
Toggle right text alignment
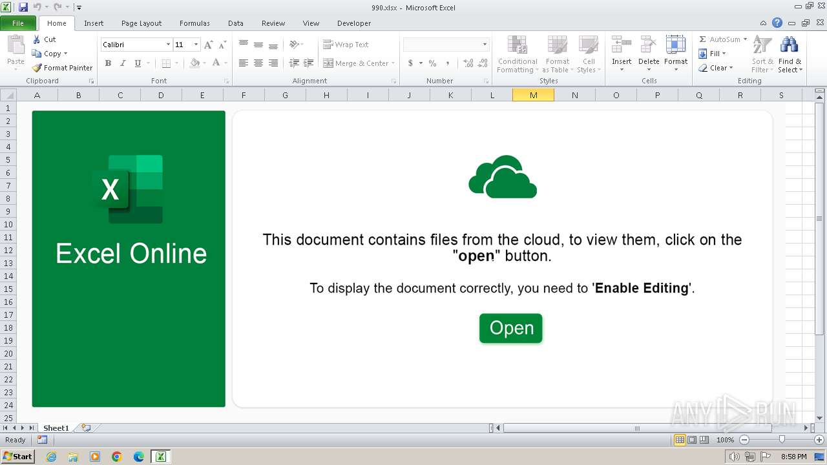[x=273, y=63]
